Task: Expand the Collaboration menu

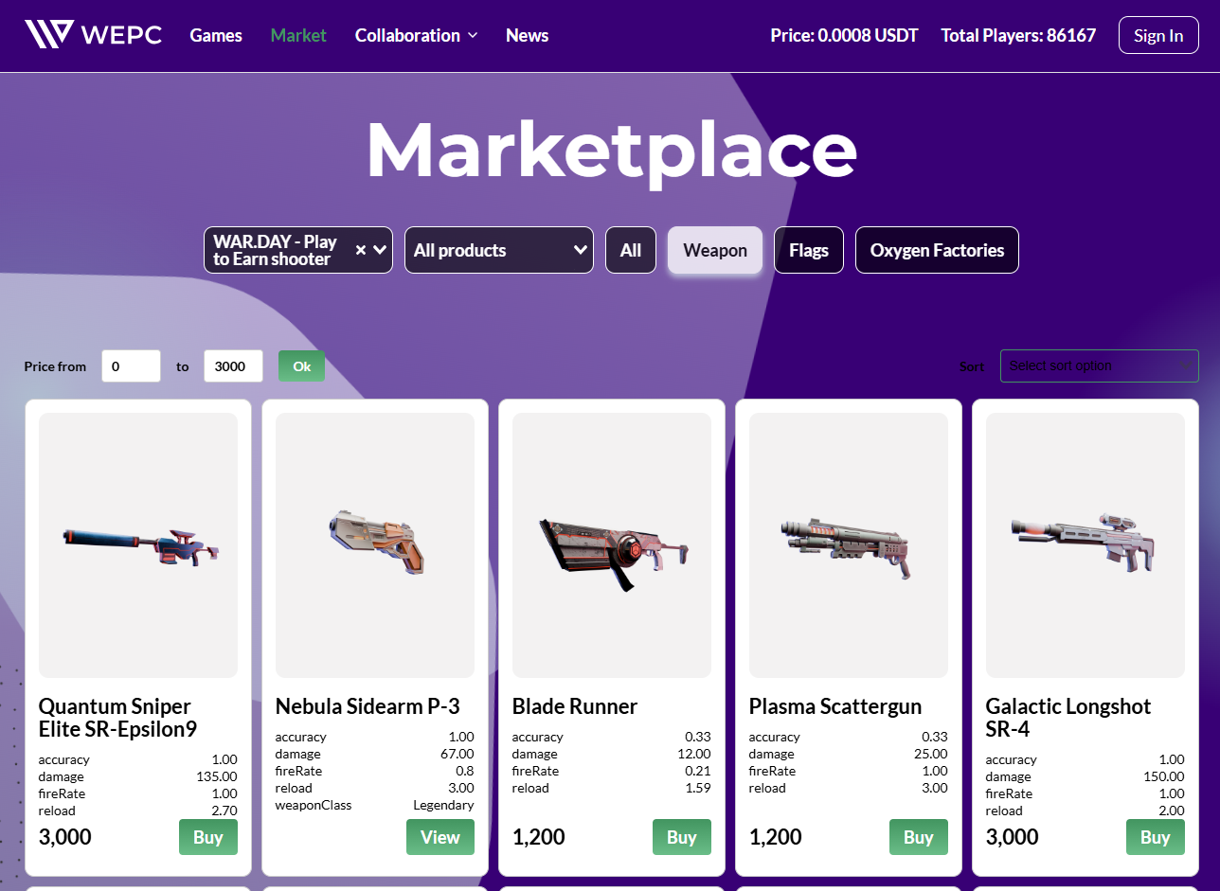Action: click(416, 35)
